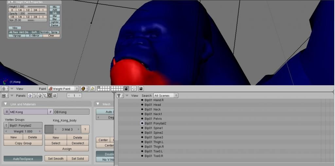Click the render this window icon
Screen dimensions: 335x166
(x=141, y=88)
